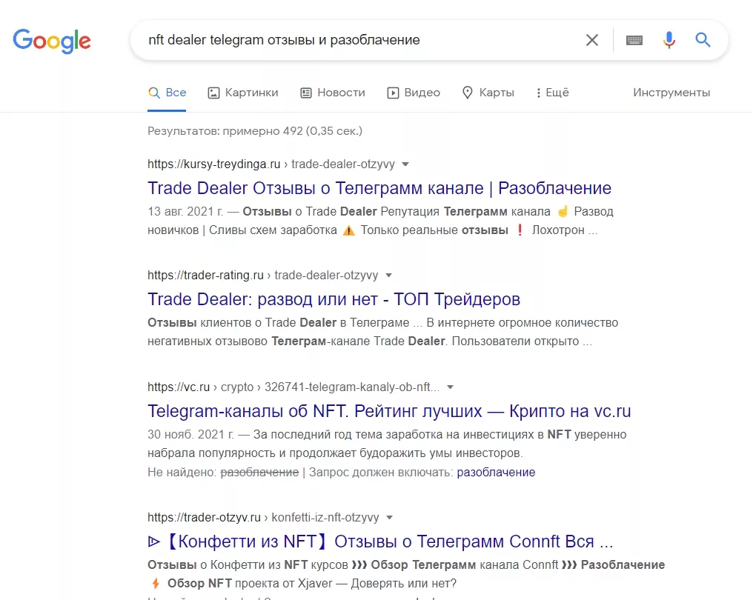This screenshot has height=600, width=753.
Task: Submit search with magnifier icon
Action: tap(703, 40)
